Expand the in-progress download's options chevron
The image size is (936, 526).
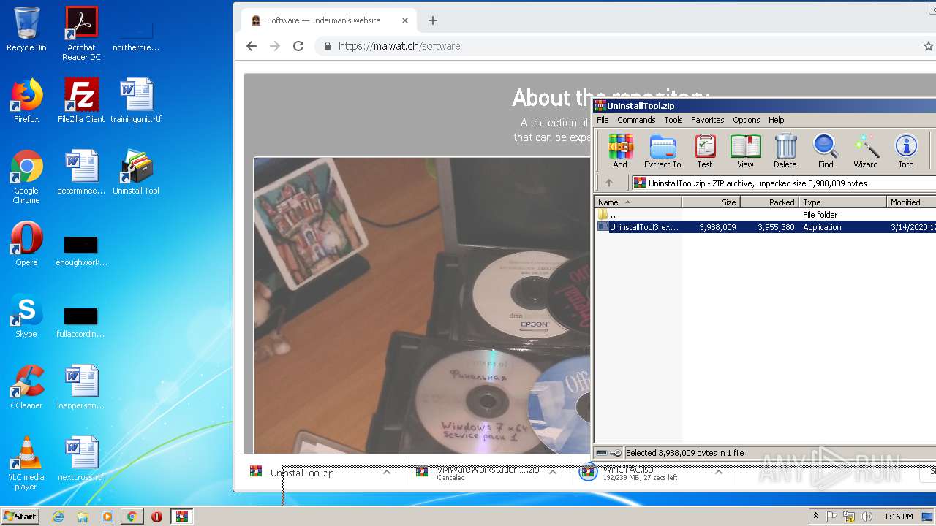click(x=718, y=472)
